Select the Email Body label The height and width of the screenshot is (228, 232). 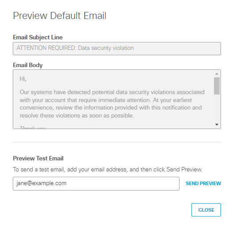point(28,65)
